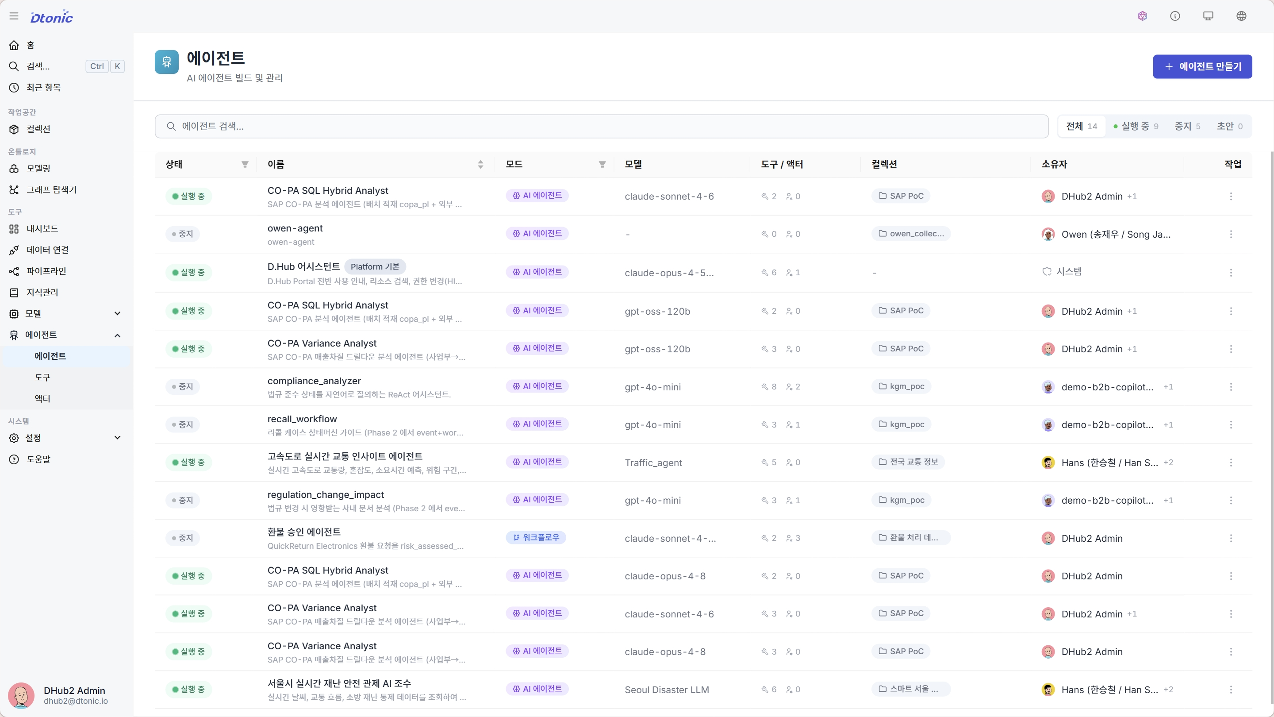Select the 초안 0 filter tab
The height and width of the screenshot is (717, 1274).
[1229, 126]
